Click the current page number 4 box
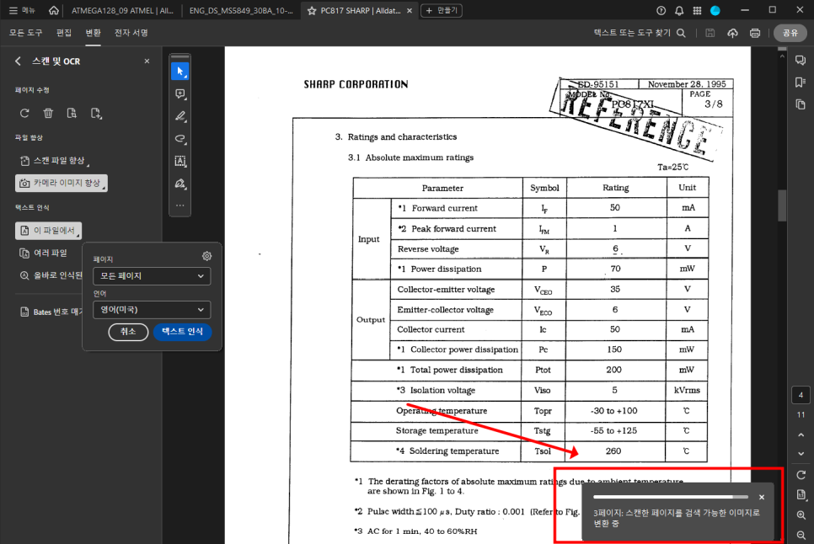The width and height of the screenshot is (814, 544). pyautogui.click(x=801, y=395)
